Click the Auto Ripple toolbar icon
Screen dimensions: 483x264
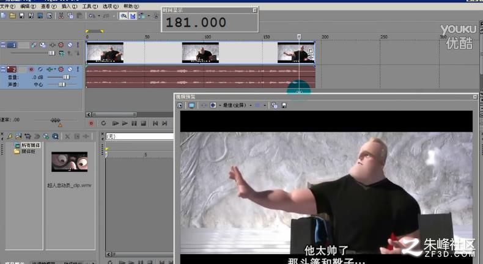click(142, 16)
